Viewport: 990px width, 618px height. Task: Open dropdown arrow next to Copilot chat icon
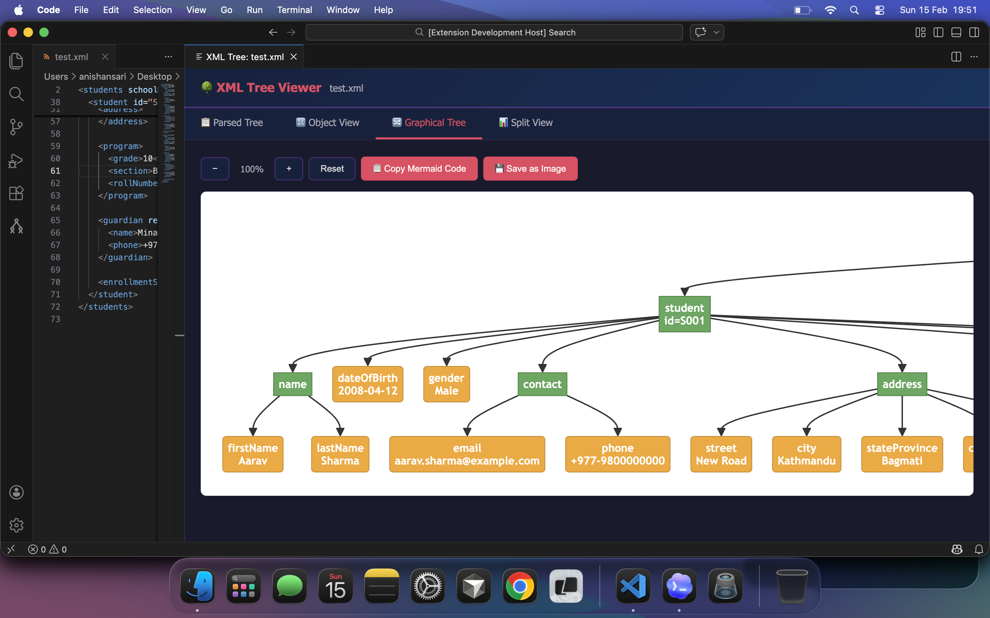tap(716, 32)
